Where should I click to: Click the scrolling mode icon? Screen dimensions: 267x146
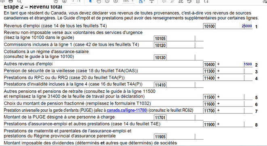coord(151,1)
